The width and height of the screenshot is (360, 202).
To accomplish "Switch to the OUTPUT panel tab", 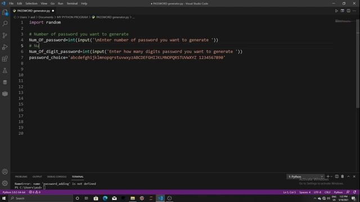I will coord(37,177).
